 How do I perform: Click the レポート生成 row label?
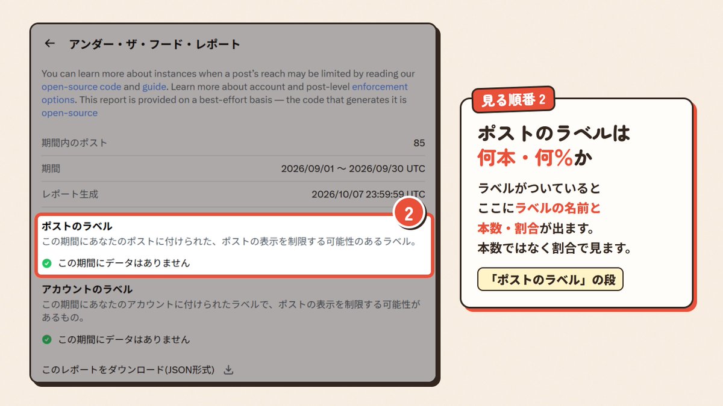point(70,194)
